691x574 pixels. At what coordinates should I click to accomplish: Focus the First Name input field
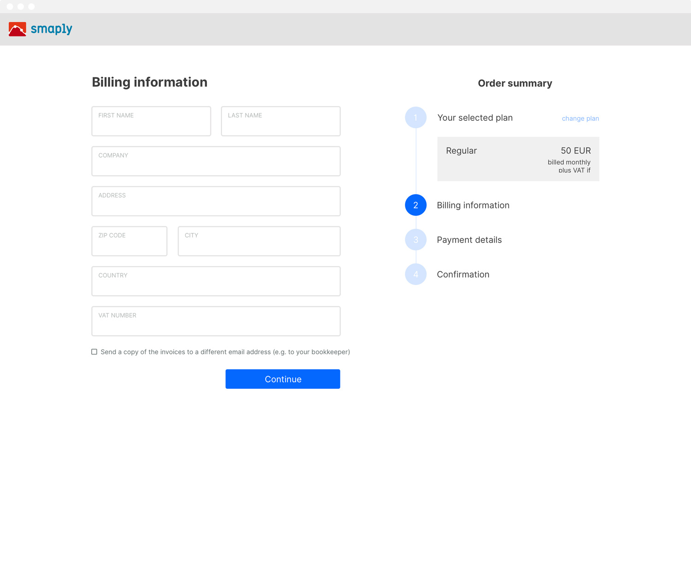[151, 121]
